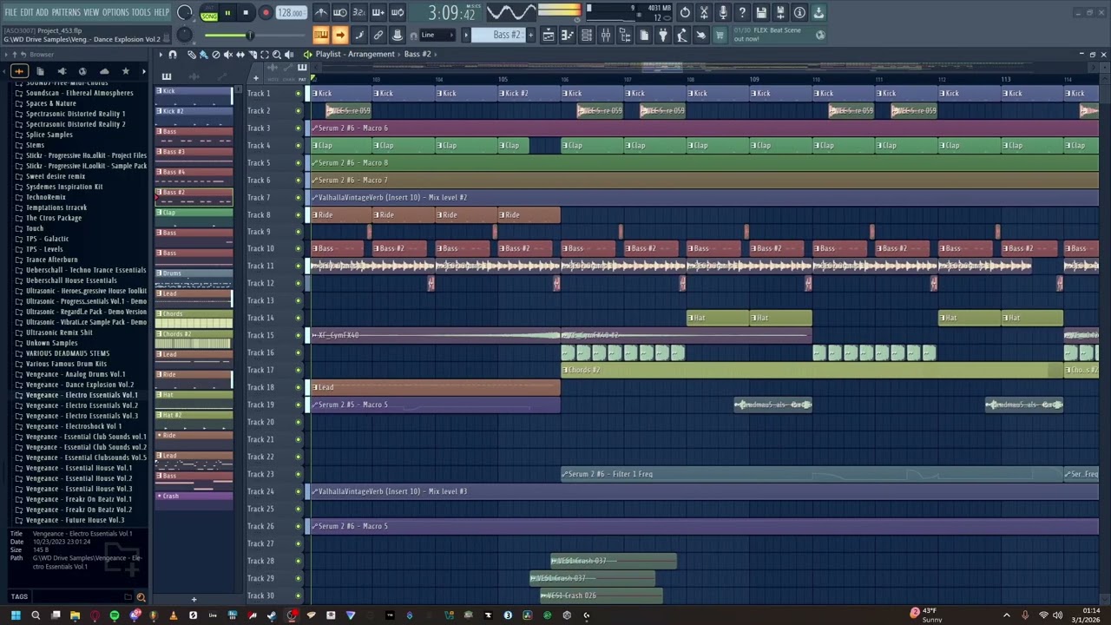
Task: Mute Track 11 with its green light
Action: point(299,266)
